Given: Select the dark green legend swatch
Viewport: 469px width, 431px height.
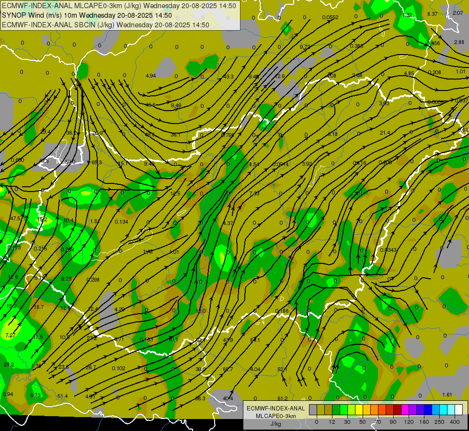Looking at the screenshot, I should [x=336, y=410].
